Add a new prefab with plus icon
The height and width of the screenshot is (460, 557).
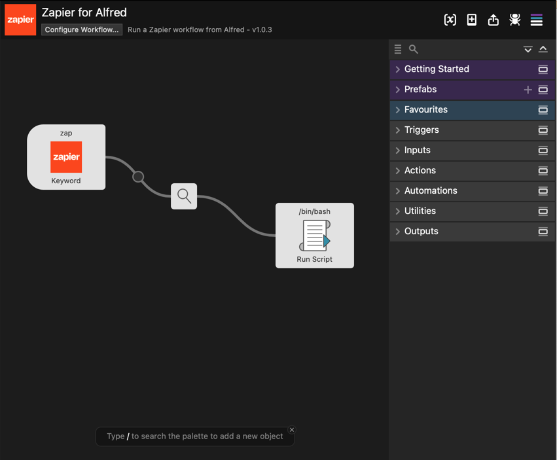(x=528, y=90)
